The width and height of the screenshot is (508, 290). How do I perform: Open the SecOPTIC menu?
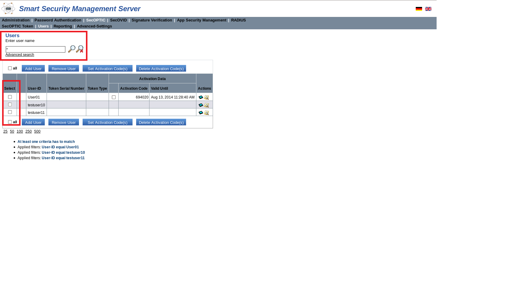click(x=96, y=20)
